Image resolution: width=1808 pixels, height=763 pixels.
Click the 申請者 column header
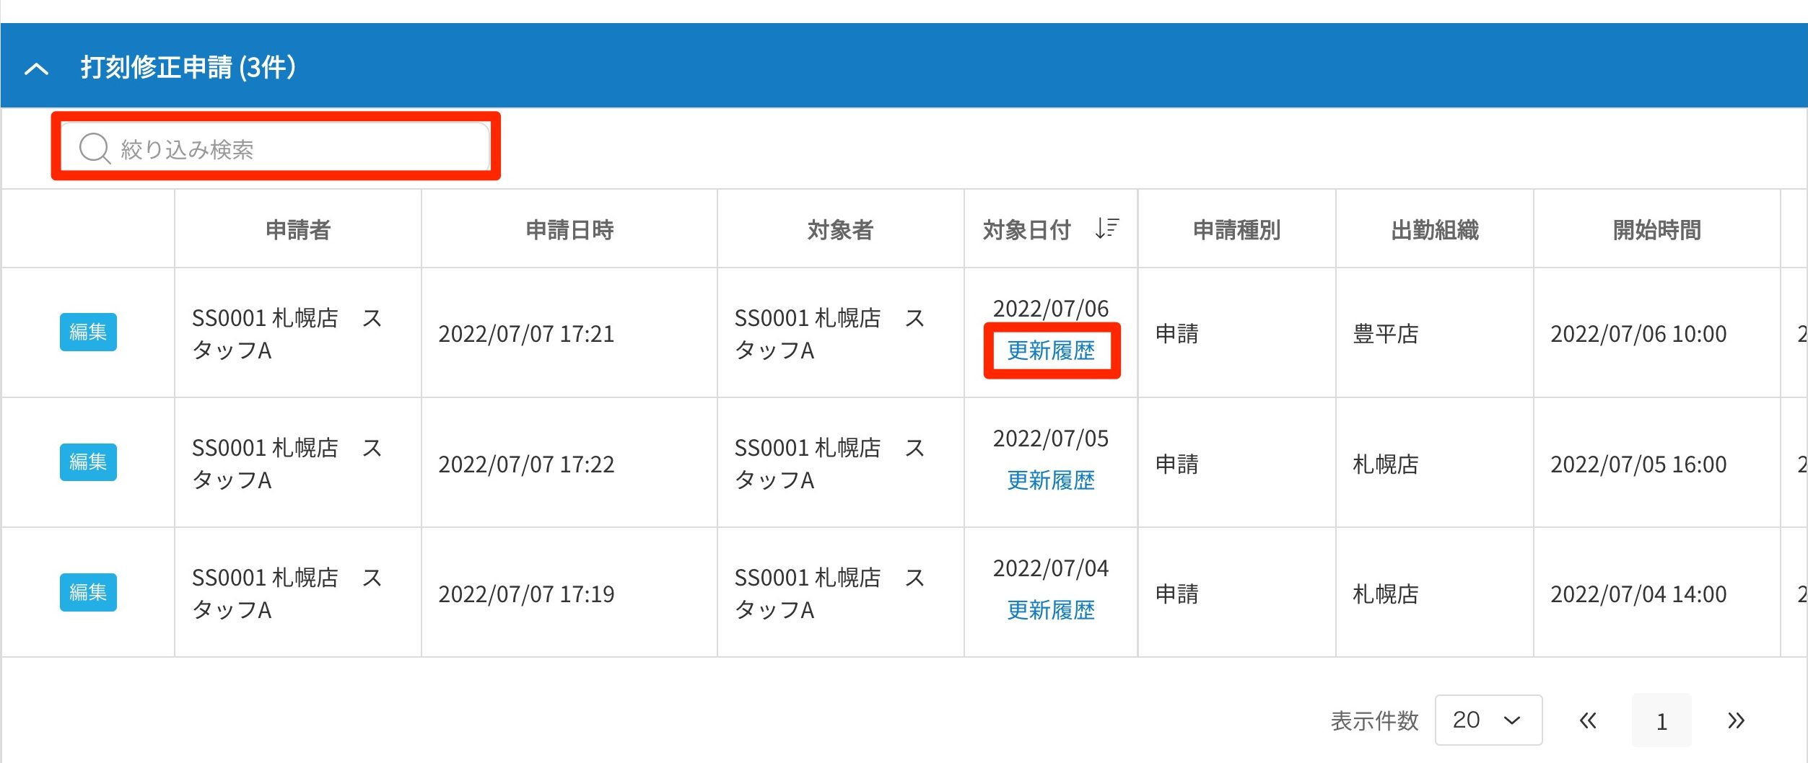(x=297, y=229)
